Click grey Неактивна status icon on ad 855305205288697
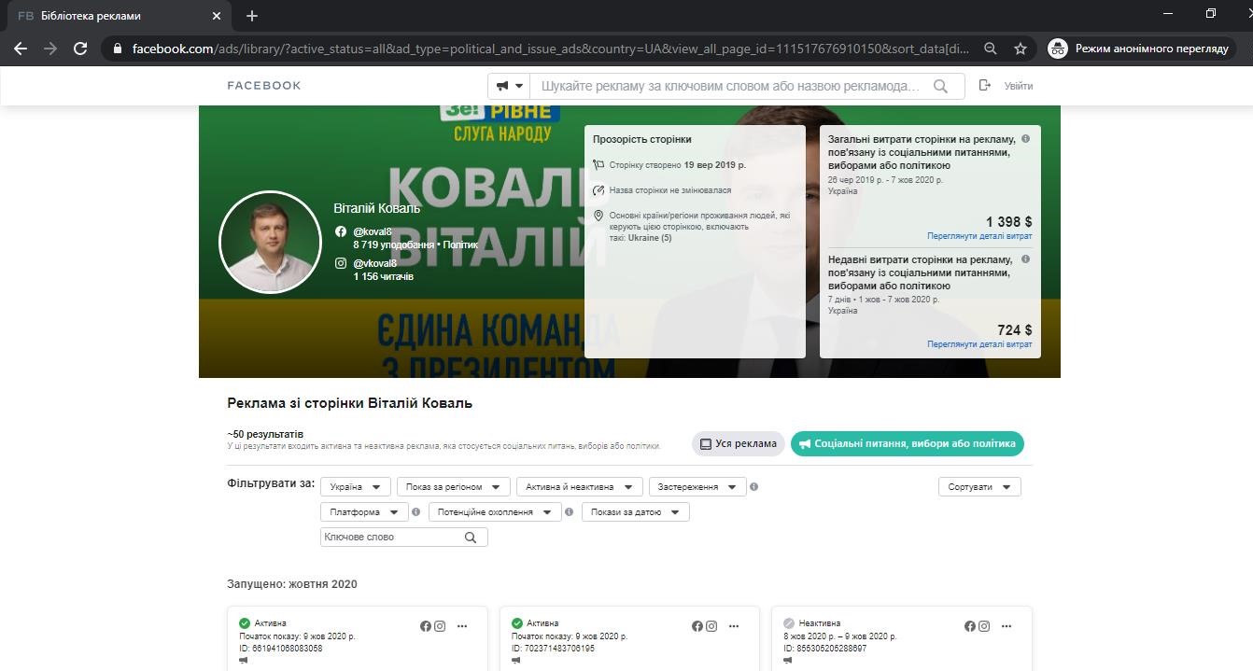Viewport: 1253px width, 671px height. click(x=789, y=623)
